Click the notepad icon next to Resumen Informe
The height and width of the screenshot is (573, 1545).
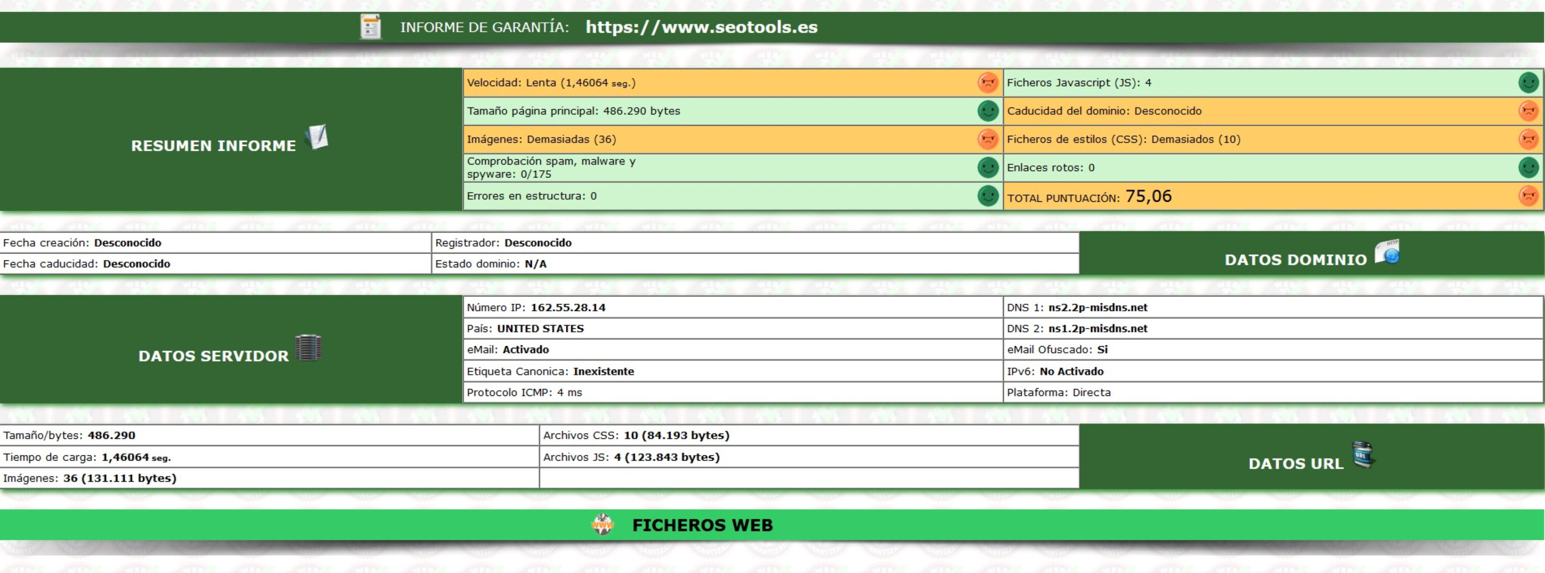(316, 137)
